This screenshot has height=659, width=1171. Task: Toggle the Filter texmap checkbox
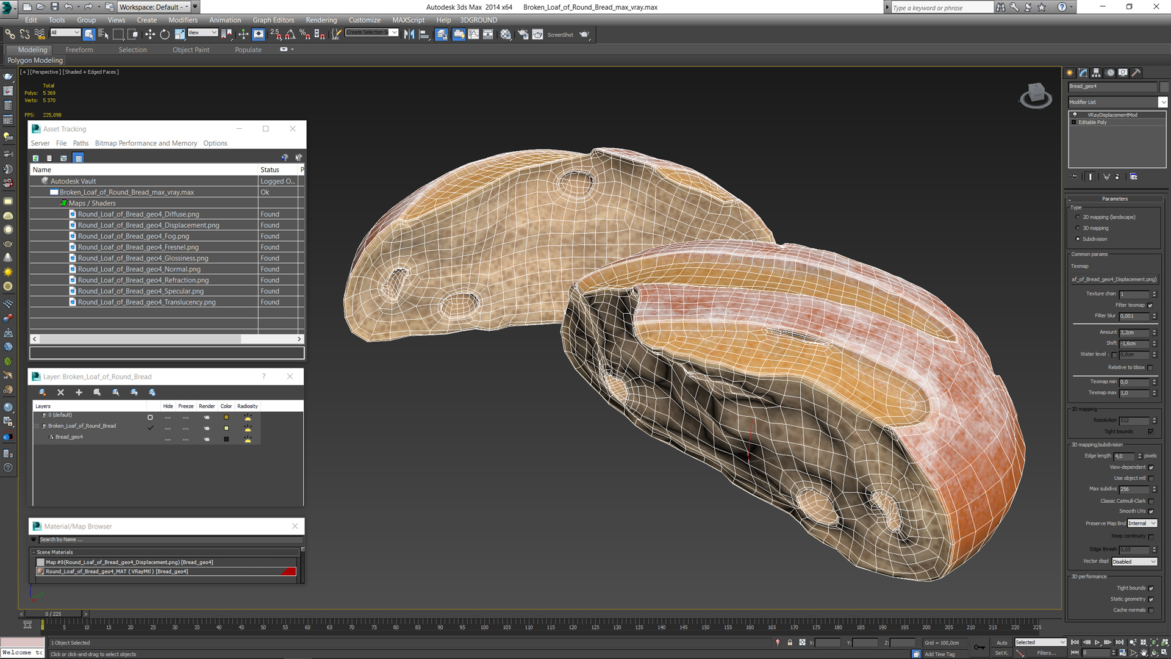(x=1150, y=305)
